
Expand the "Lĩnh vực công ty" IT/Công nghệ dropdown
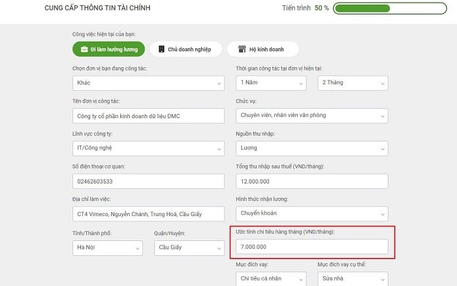[x=148, y=148]
